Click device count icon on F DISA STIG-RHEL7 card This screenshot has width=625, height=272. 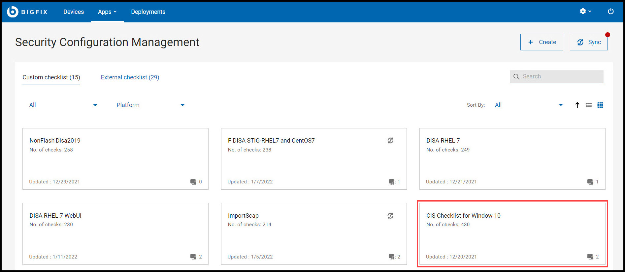tap(392, 182)
